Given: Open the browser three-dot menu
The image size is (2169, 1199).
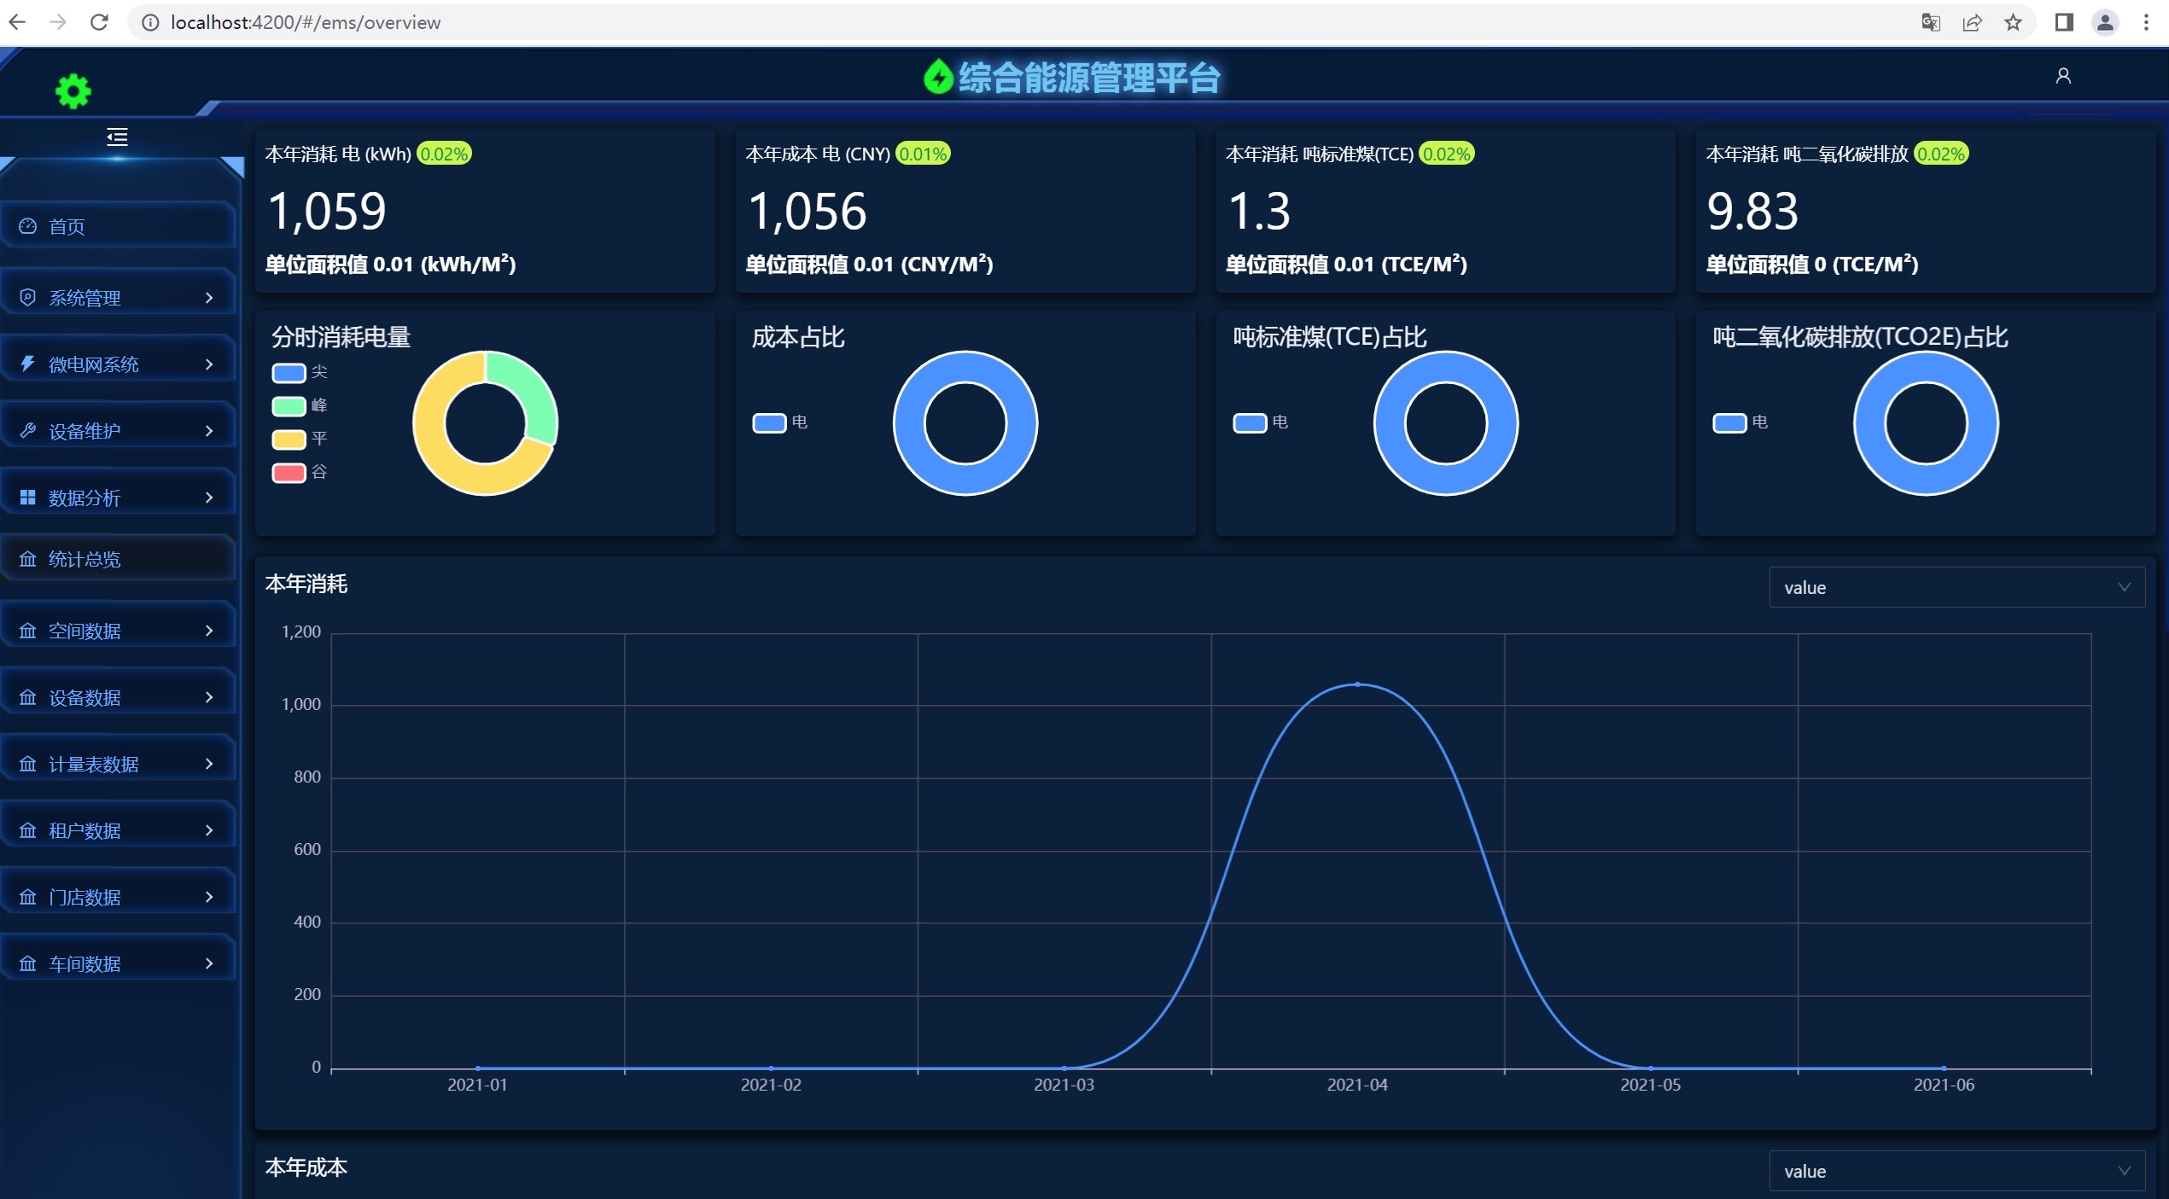Looking at the screenshot, I should point(2146,22).
